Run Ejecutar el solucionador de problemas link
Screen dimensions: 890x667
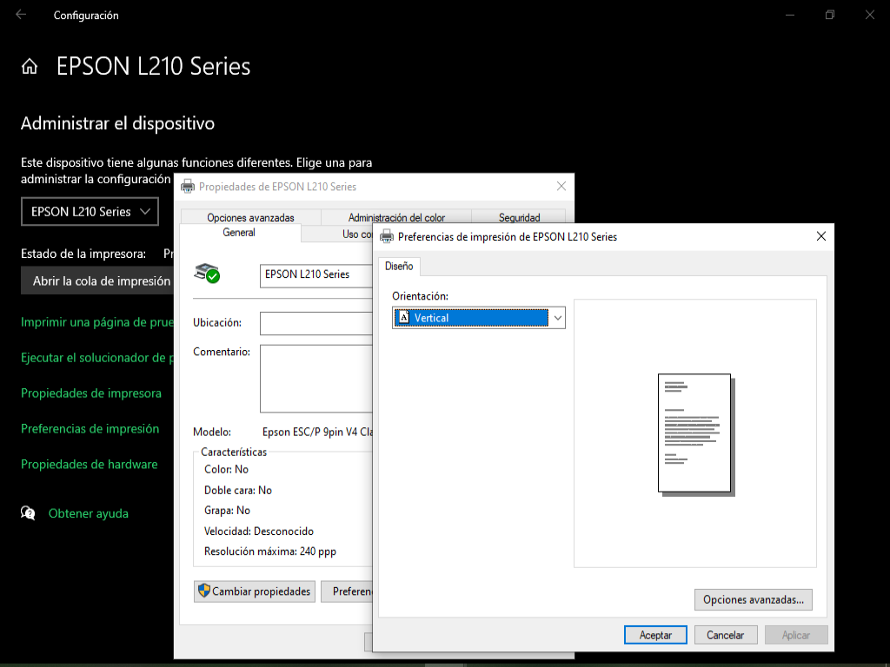click(97, 357)
